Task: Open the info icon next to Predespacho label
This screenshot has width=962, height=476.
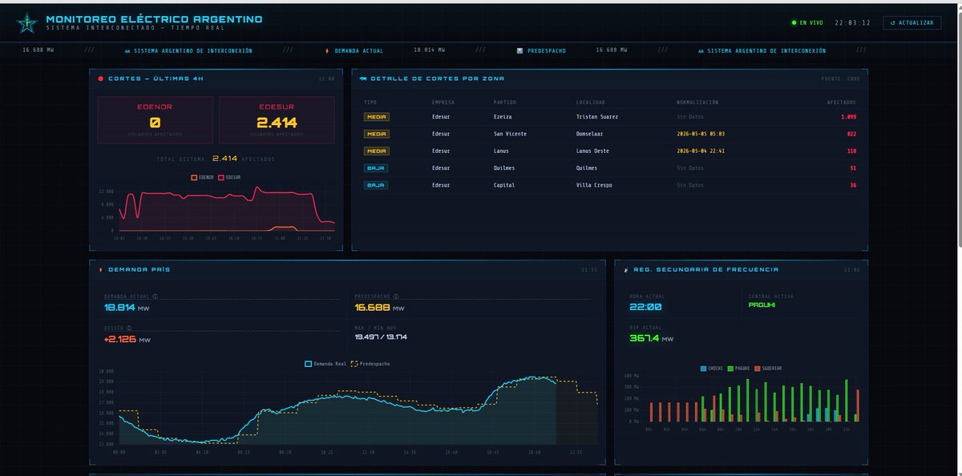Action: [395, 296]
